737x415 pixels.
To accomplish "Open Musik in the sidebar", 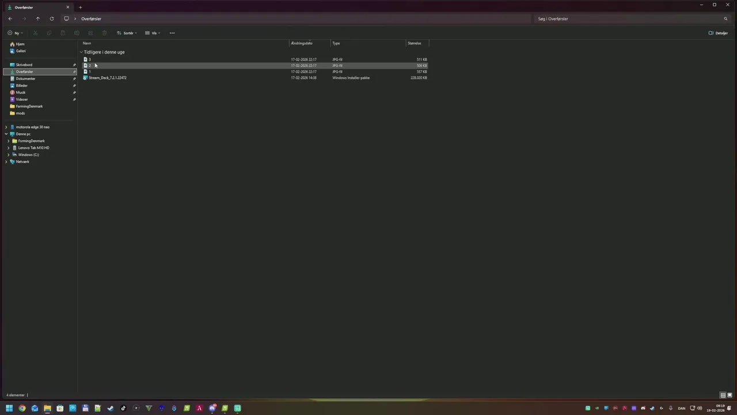I will [x=21, y=92].
